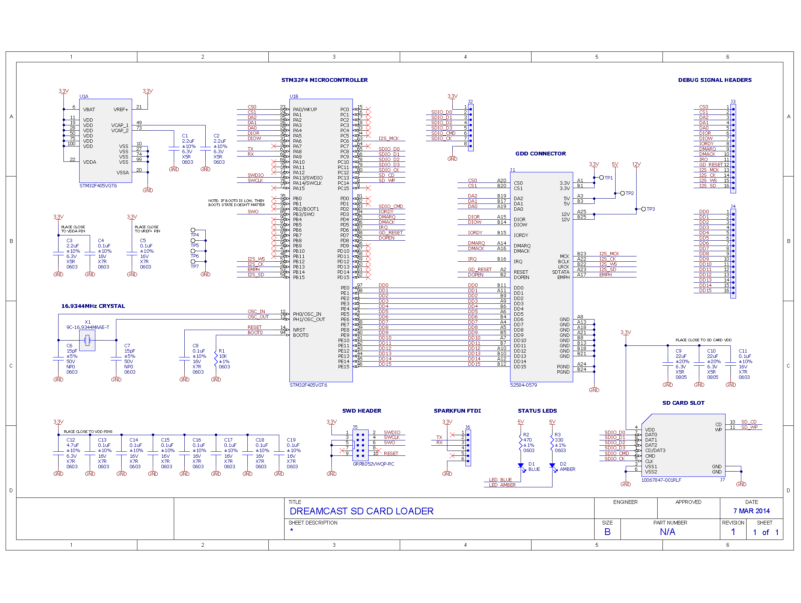Viewport: 801px width, 603px height.
Task: Click the GND symbol under C1
Action: 174,169
